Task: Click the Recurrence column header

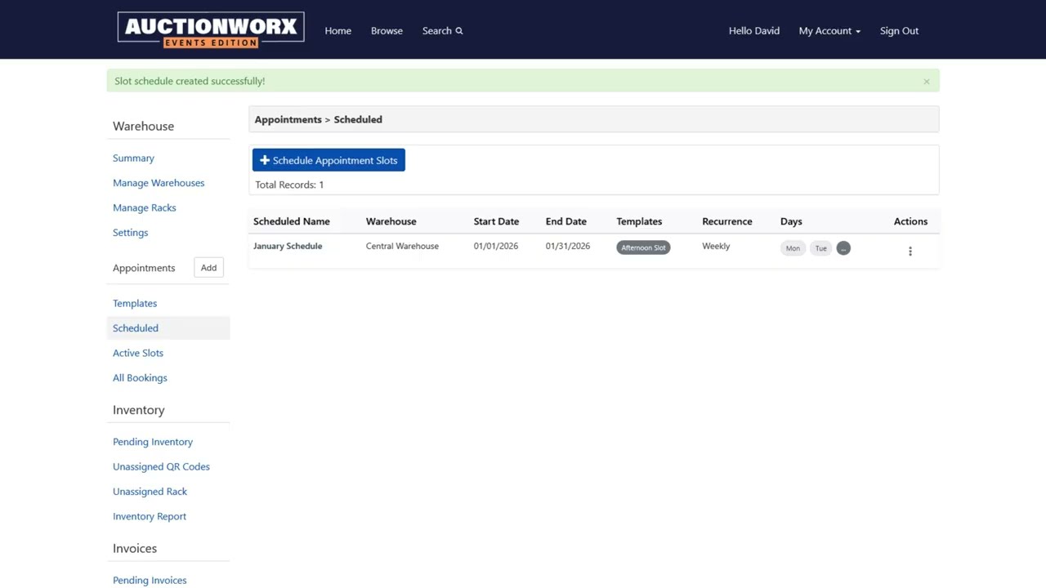Action: (x=726, y=221)
